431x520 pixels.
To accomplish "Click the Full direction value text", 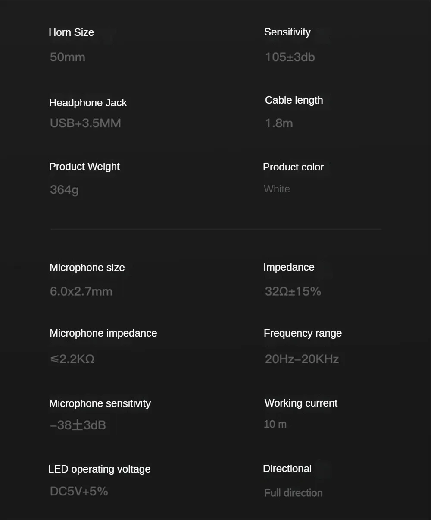I will pyautogui.click(x=293, y=493).
